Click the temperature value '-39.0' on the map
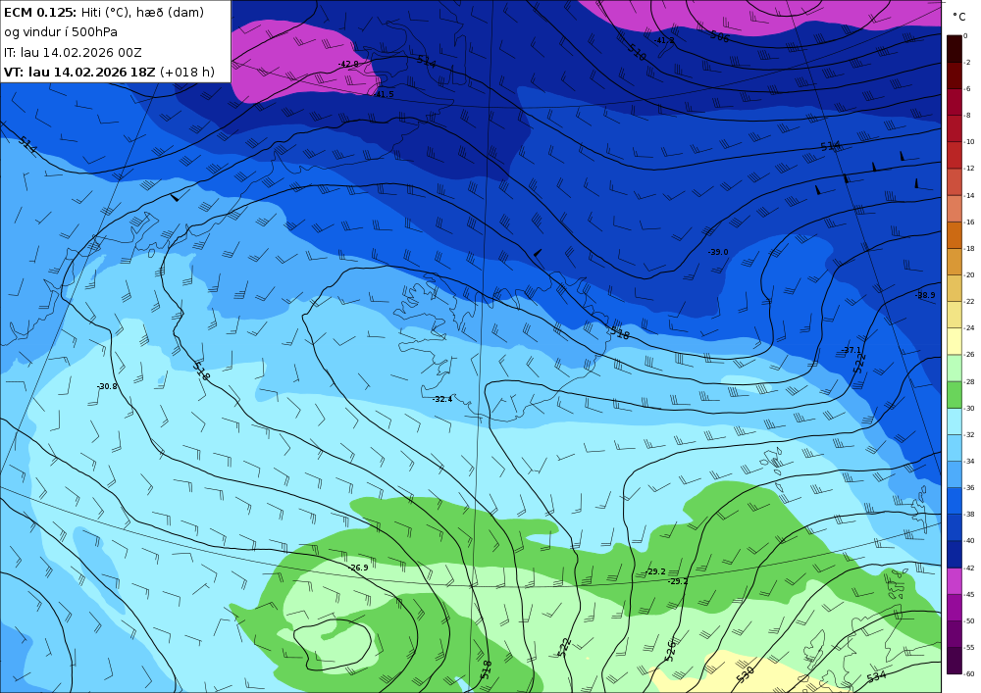 coord(718,253)
